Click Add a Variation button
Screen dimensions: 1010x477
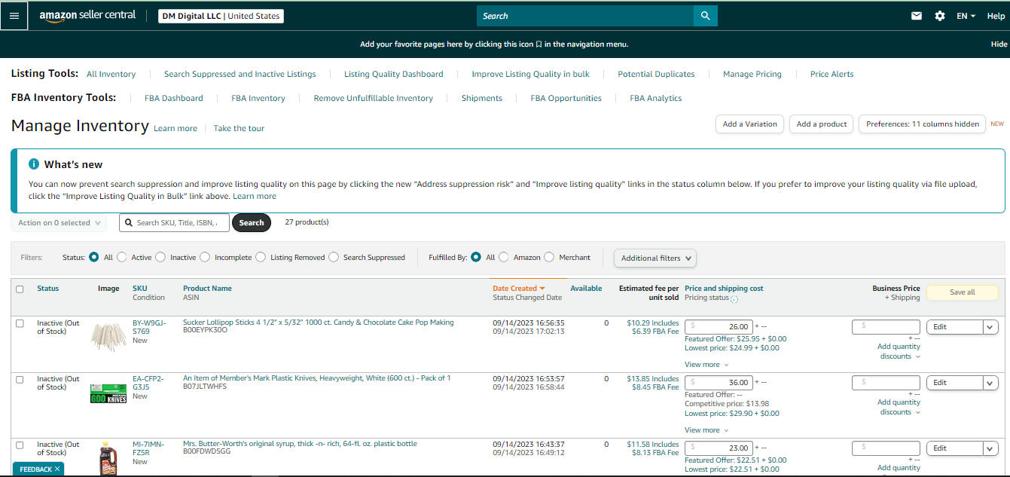tap(749, 124)
